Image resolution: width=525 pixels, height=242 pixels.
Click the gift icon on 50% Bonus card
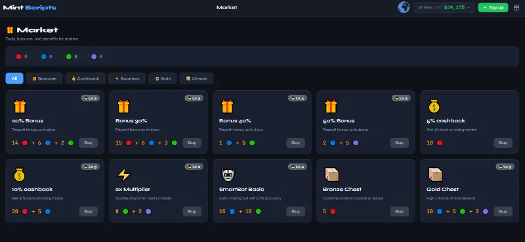[331, 106]
